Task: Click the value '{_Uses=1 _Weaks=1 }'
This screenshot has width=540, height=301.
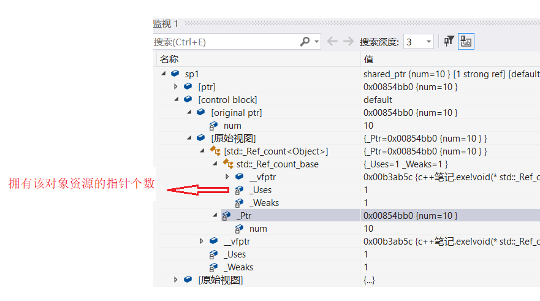Action: click(405, 164)
